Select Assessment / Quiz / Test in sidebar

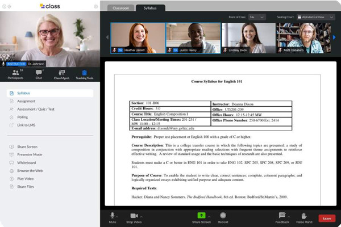(x=35, y=109)
